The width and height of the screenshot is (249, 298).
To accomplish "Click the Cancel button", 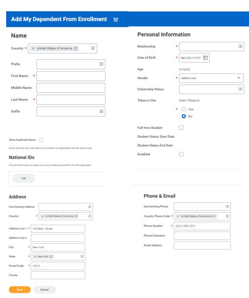I will 45,290.
